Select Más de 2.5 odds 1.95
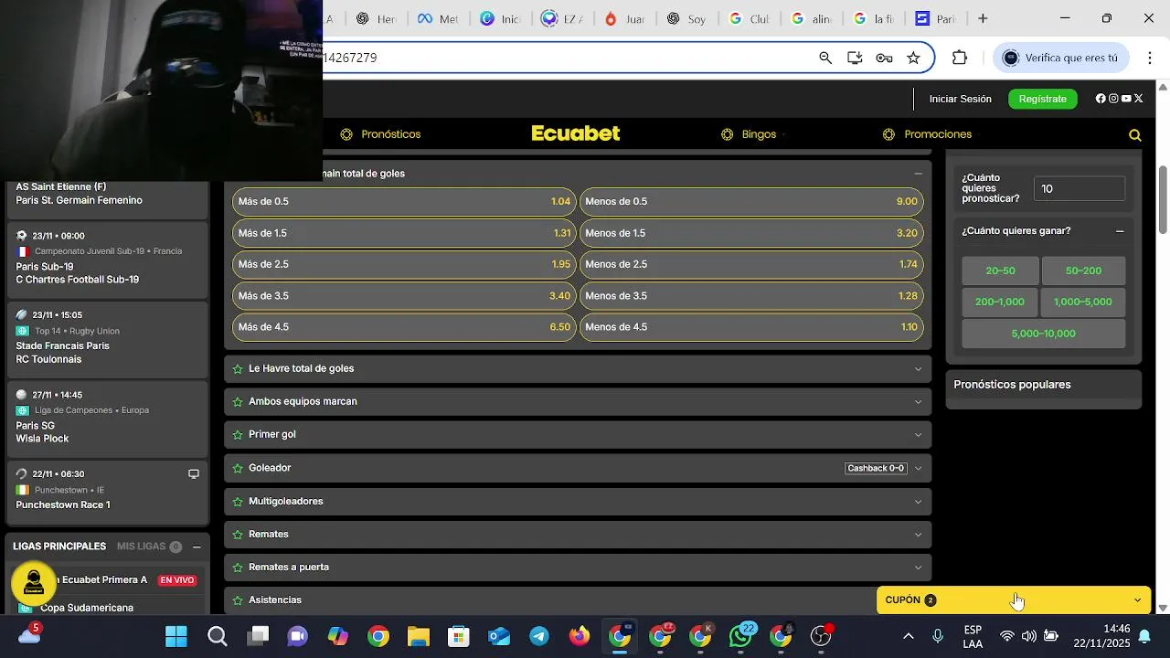This screenshot has width=1170, height=658. click(x=404, y=264)
